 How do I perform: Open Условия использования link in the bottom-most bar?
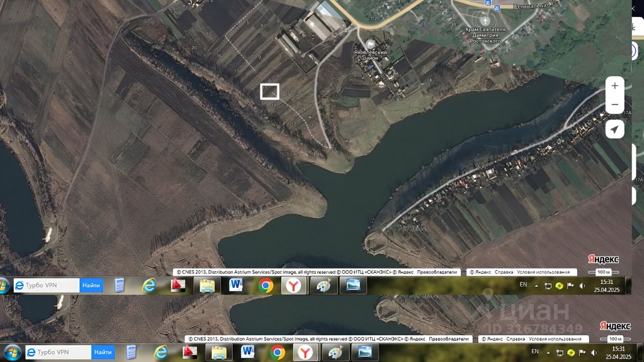(x=560, y=339)
